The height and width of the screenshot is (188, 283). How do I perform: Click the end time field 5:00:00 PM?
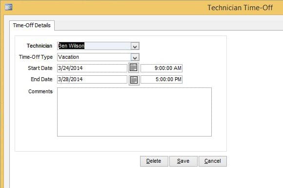click(162, 79)
